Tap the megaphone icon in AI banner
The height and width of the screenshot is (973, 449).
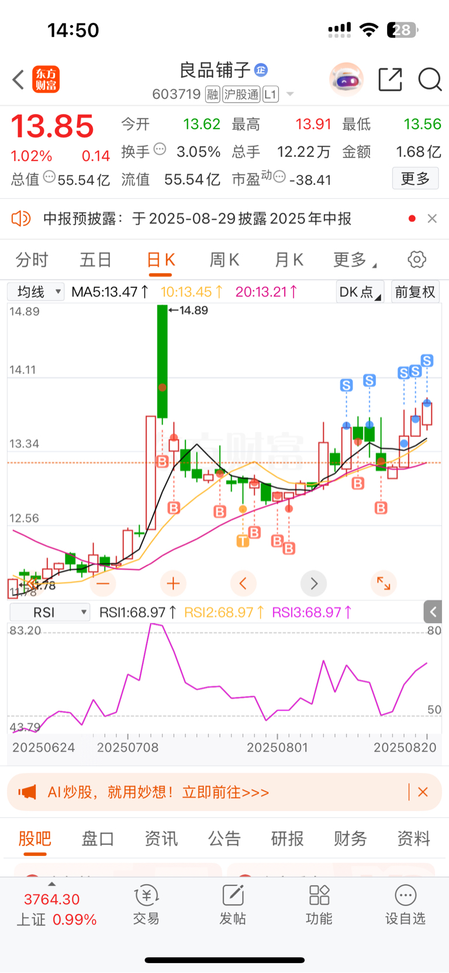(27, 792)
